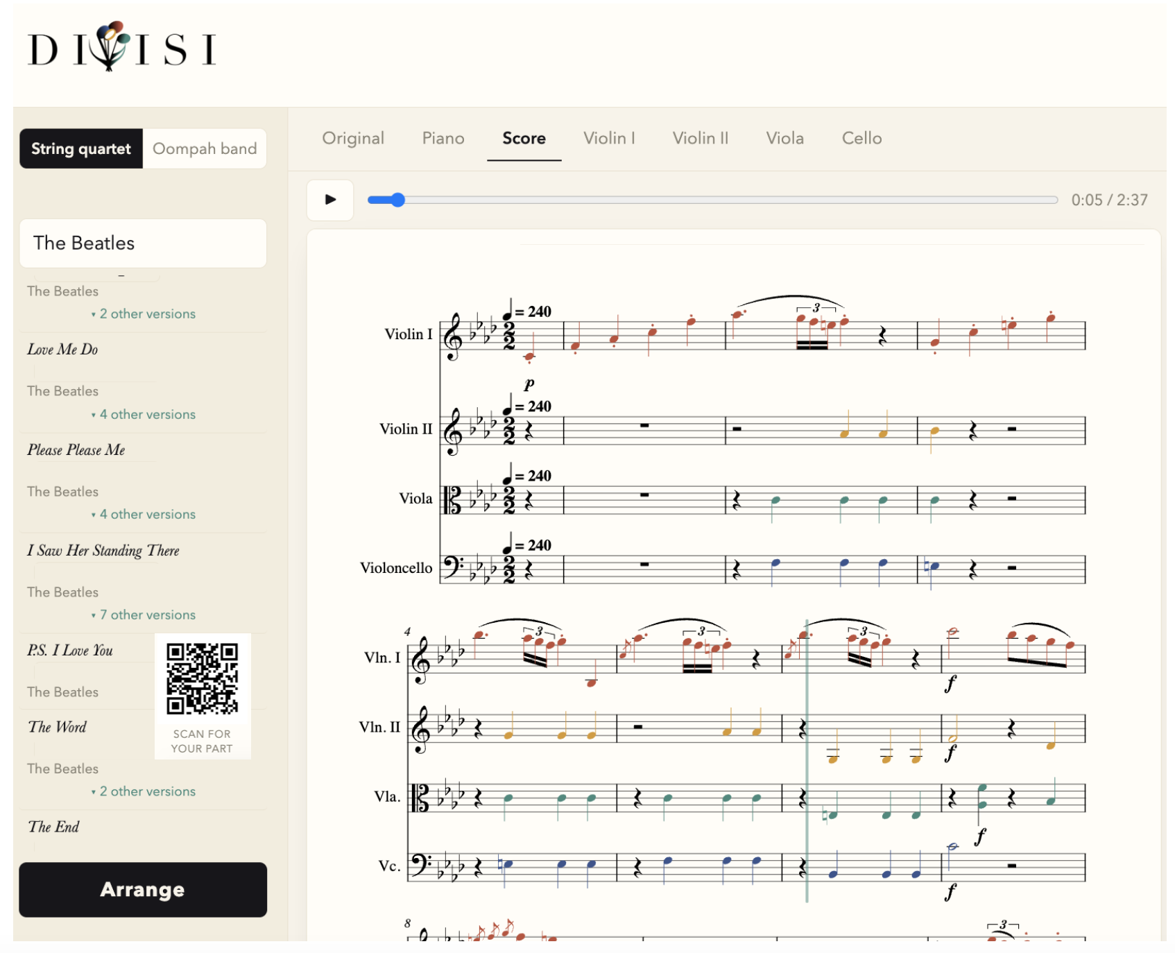Image resolution: width=1175 pixels, height=953 pixels.
Task: Select the String quartet ensemble option
Action: 81,148
